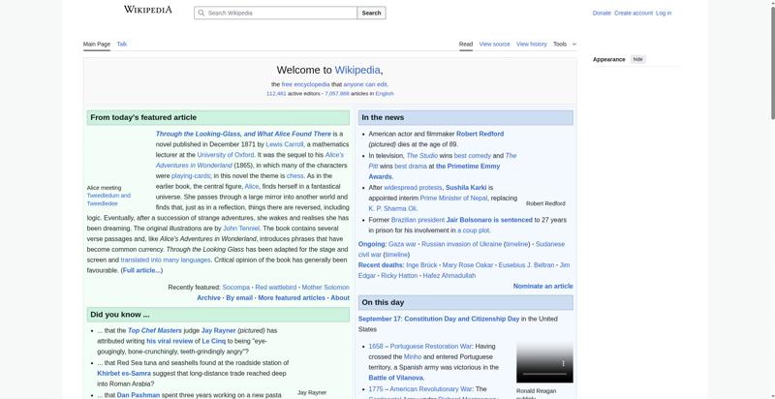This screenshot has width=775, height=399.
Task: Play the Ronald Reagan video thumbnail
Action: point(544,362)
